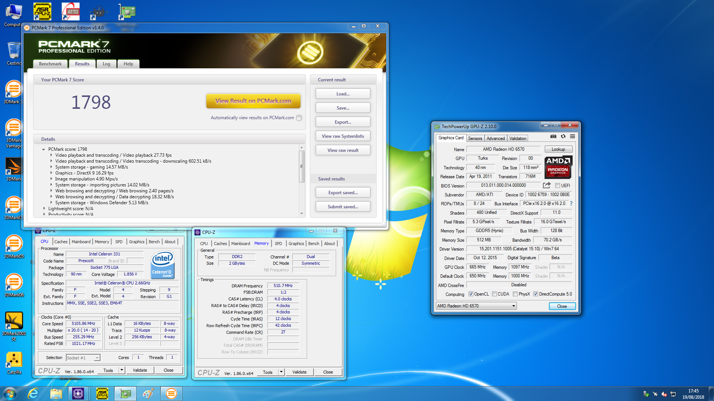Open the Recycle Bin (Cestino) desktop icon
Image resolution: width=714 pixels, height=401 pixels.
click(14, 53)
